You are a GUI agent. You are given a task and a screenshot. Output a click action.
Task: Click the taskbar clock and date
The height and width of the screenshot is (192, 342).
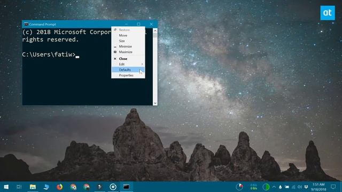pos(318,187)
